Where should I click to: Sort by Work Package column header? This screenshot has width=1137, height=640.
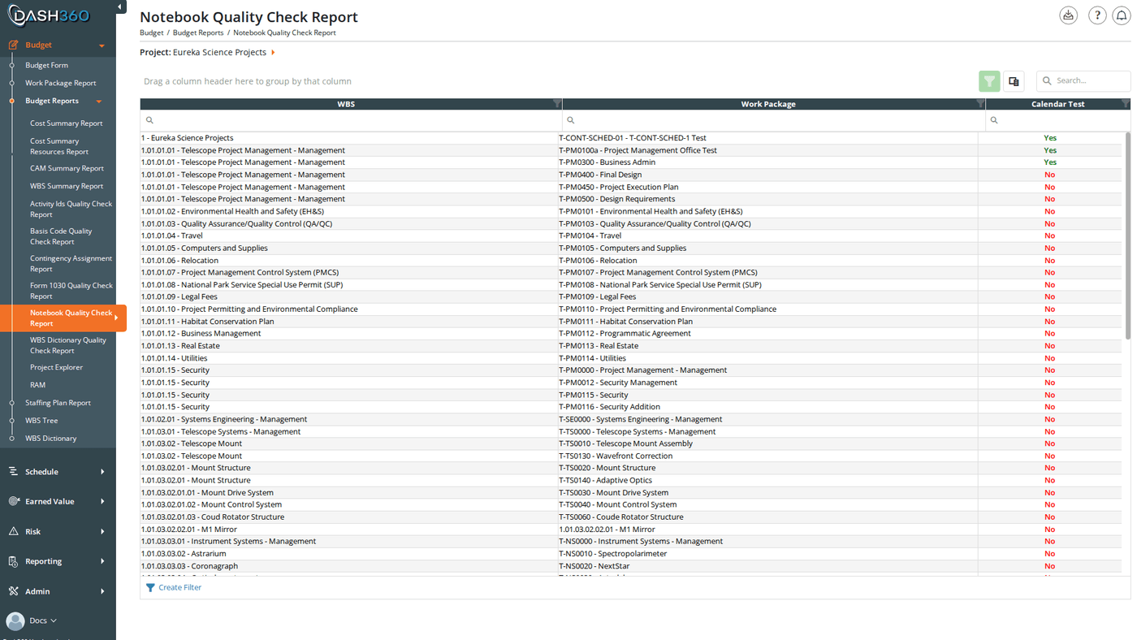(768, 104)
